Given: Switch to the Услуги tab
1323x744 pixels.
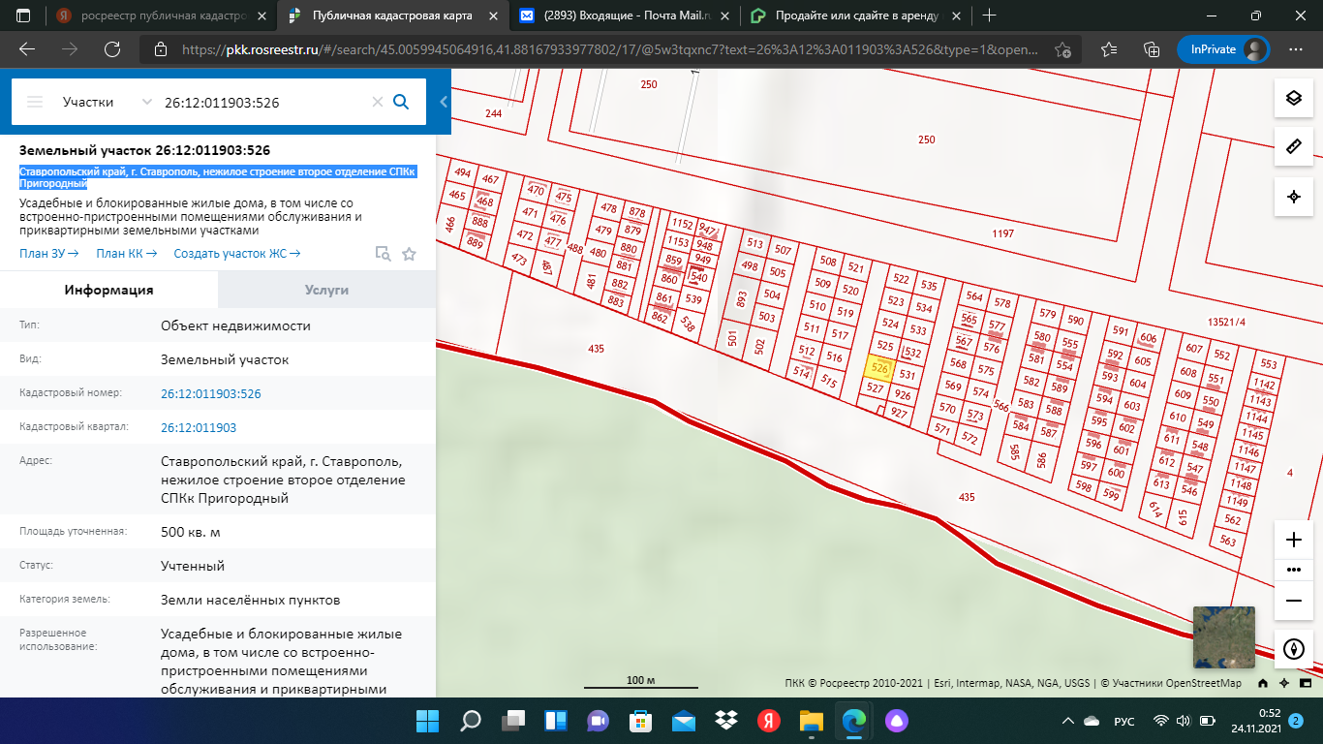Looking at the screenshot, I should (x=326, y=290).
